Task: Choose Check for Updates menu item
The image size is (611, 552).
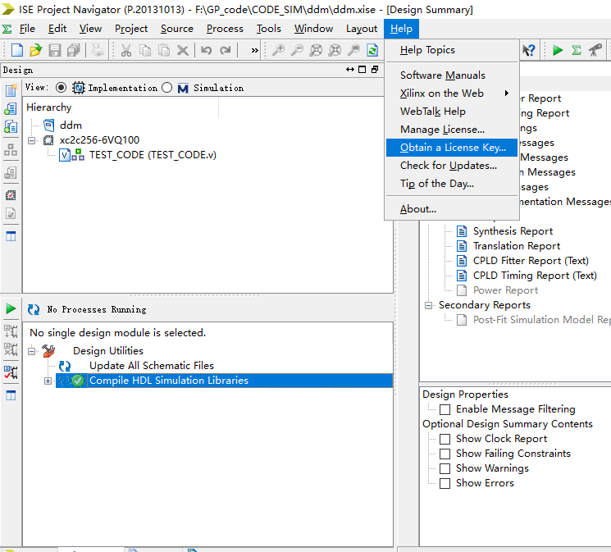Action: [452, 166]
